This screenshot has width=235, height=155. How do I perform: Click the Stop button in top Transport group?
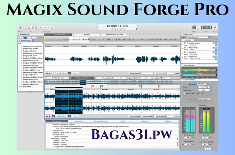[52, 27]
